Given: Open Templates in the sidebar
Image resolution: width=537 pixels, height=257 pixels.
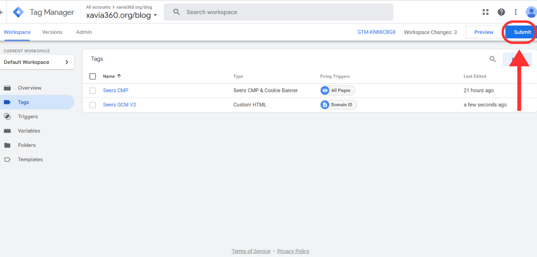Looking at the screenshot, I should 30,159.
